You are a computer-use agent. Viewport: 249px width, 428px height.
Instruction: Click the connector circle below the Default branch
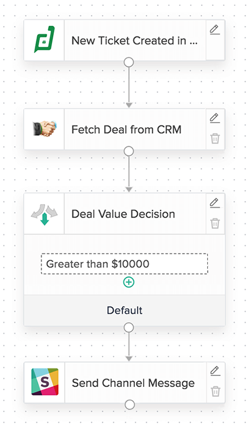tap(129, 327)
